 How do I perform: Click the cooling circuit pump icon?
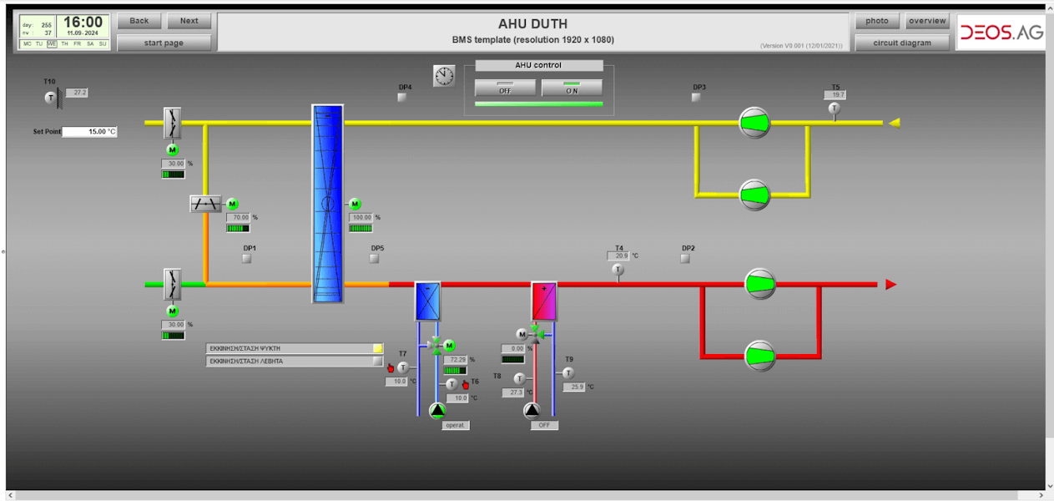pos(437,410)
